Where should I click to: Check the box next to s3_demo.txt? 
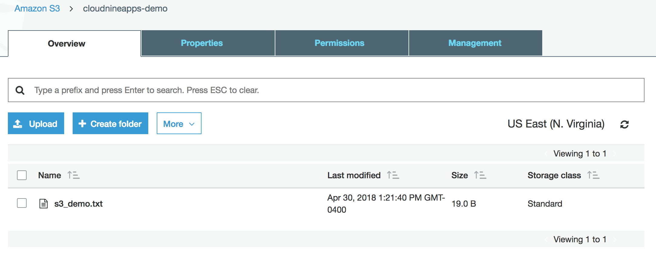[22, 203]
